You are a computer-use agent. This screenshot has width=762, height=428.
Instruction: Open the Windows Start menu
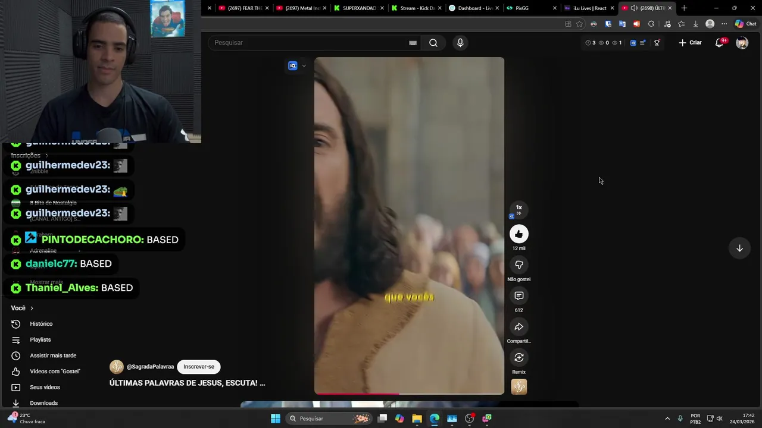[x=276, y=418]
